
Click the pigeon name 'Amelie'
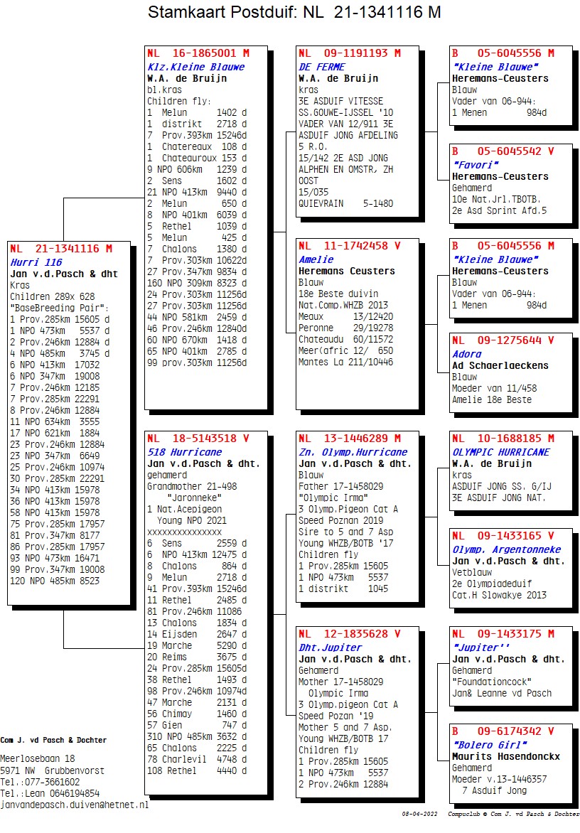316,259
